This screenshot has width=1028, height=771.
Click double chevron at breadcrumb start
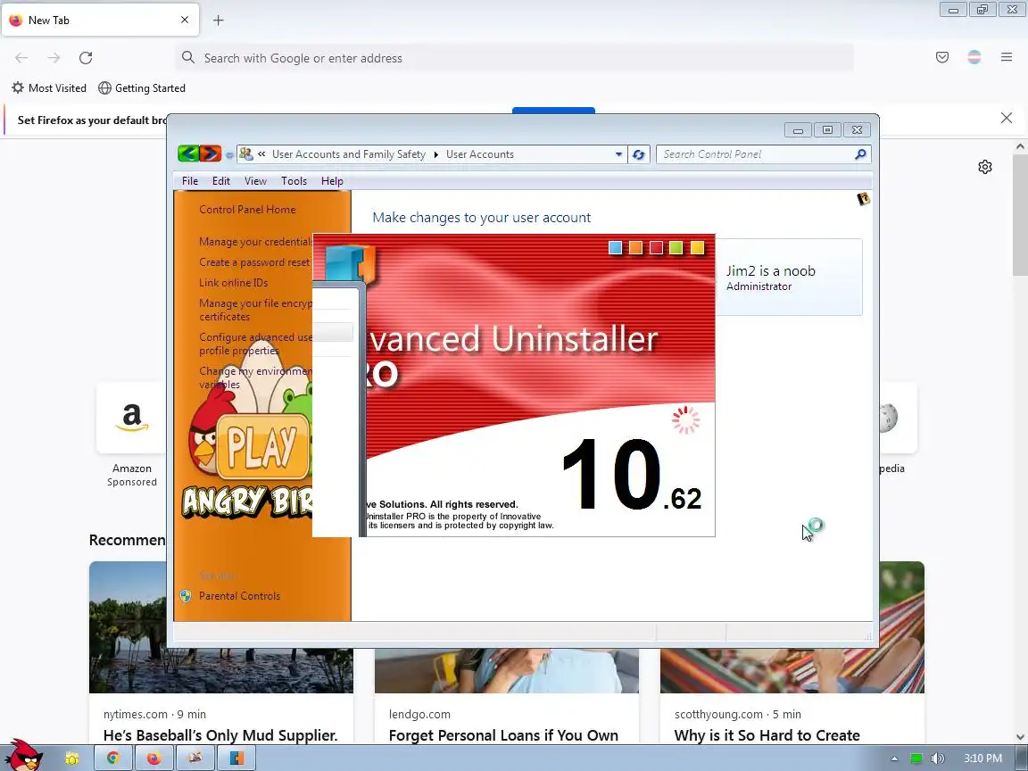pos(261,154)
